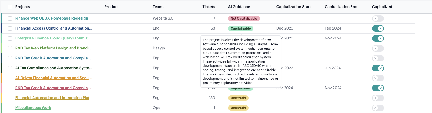Image resolution: width=432 pixels, height=113 pixels.
Task: Check the Miscellaneous Work row checkbox
Action: point(10,108)
